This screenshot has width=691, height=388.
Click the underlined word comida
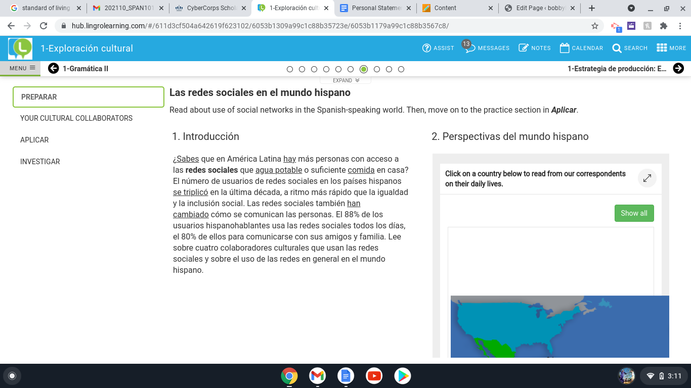coord(361,170)
